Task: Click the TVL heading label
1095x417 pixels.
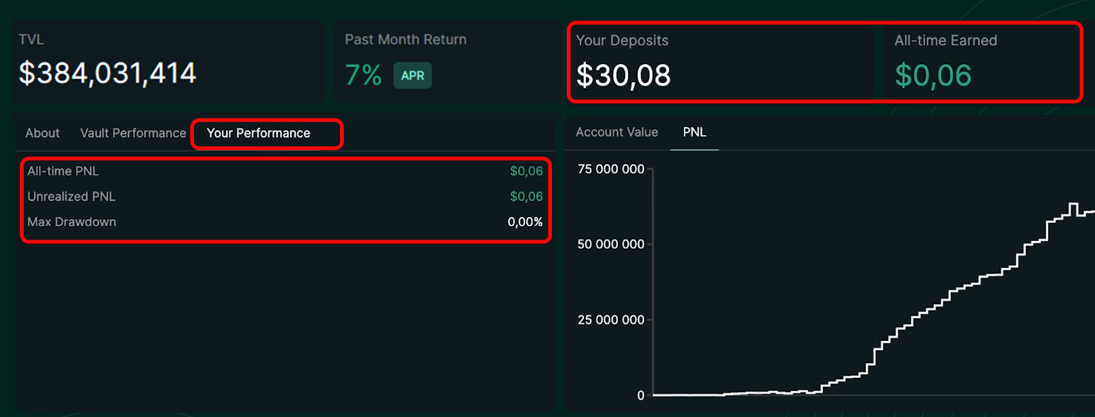Action: (31, 40)
